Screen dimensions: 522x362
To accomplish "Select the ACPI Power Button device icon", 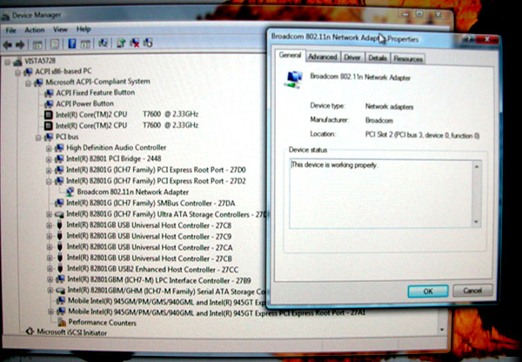I will click(x=49, y=104).
